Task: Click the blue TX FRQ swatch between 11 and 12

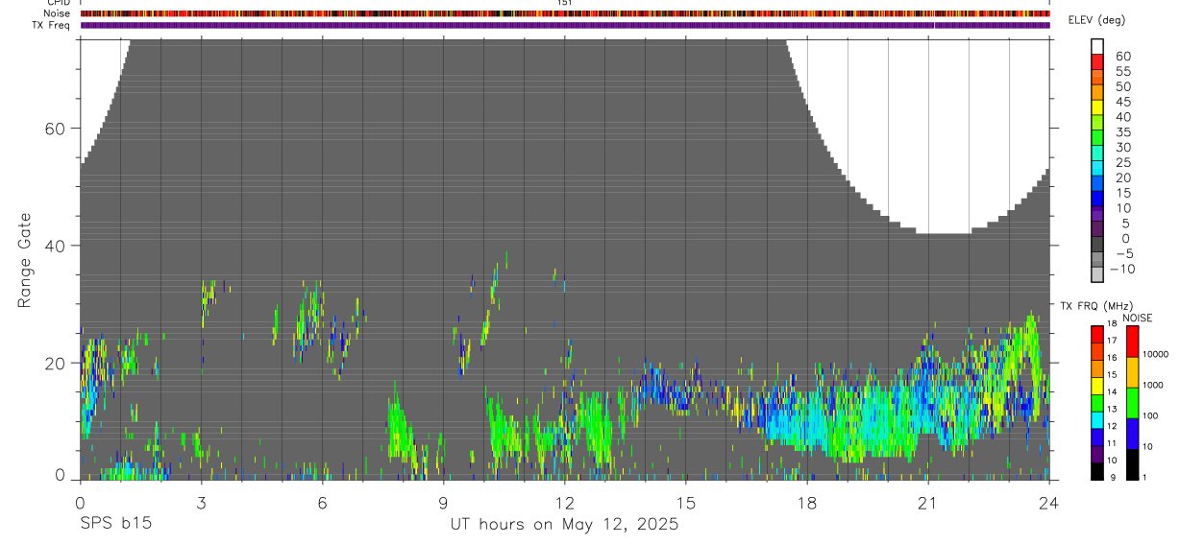Action: click(1097, 437)
